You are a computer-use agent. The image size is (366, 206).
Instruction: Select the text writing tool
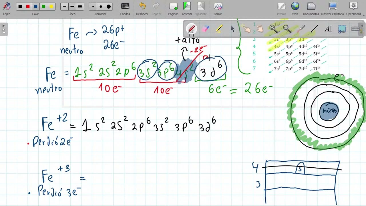328,29
